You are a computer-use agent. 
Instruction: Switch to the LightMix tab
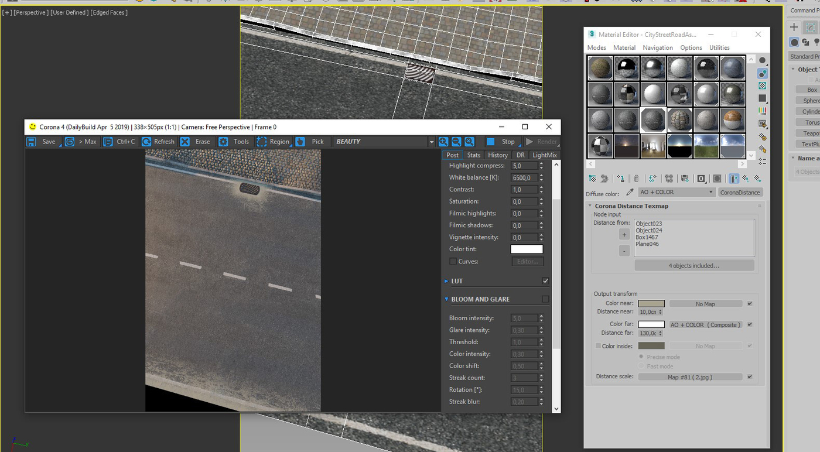(544, 155)
